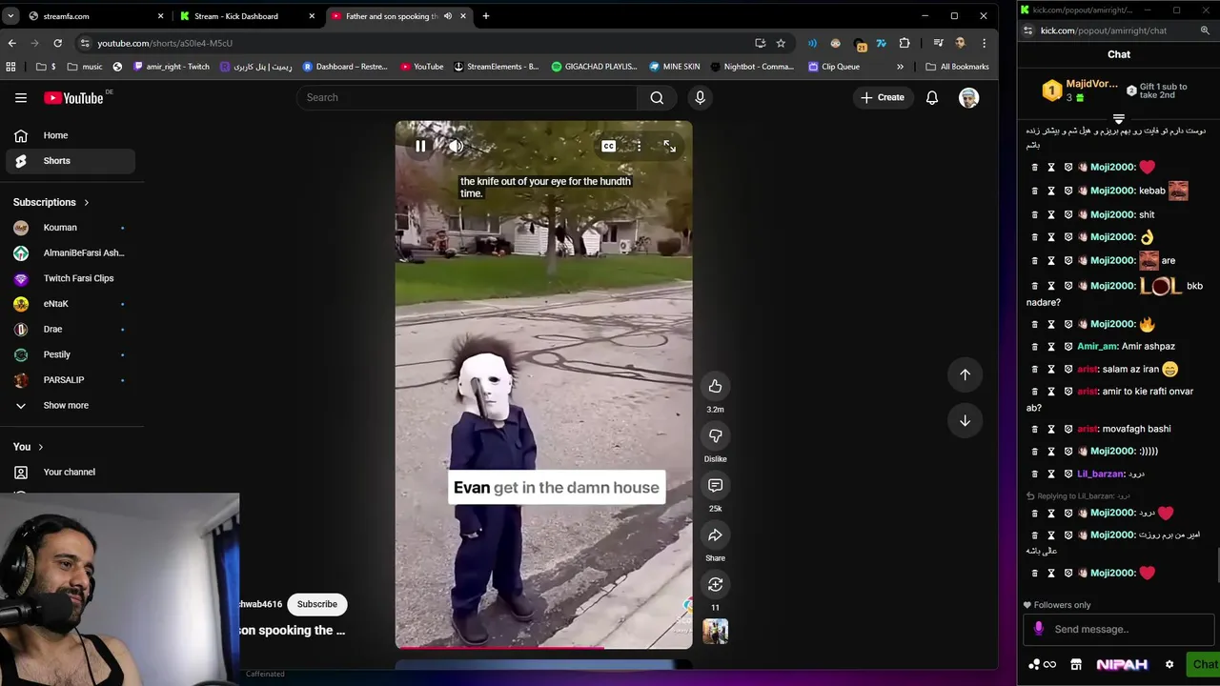Go back in the browser
Viewport: 1220px width, 686px height.
point(11,43)
